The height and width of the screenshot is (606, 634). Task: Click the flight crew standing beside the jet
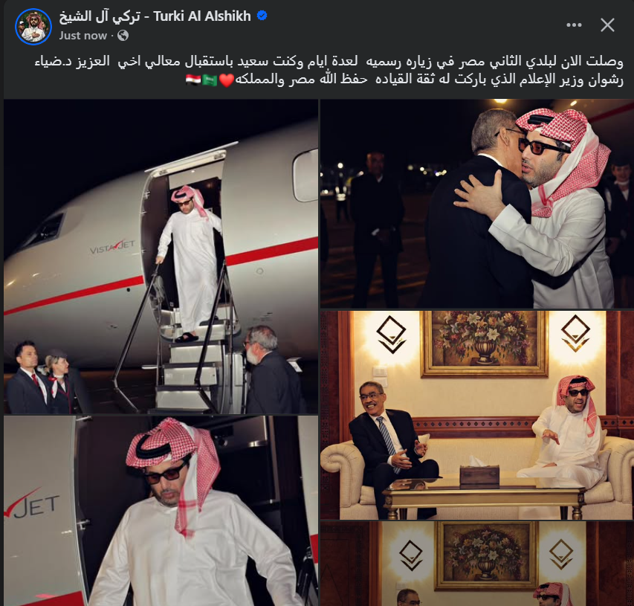[x=41, y=377]
